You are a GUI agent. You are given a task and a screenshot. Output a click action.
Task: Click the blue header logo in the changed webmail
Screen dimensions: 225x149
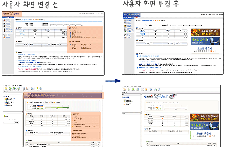(x=132, y=14)
